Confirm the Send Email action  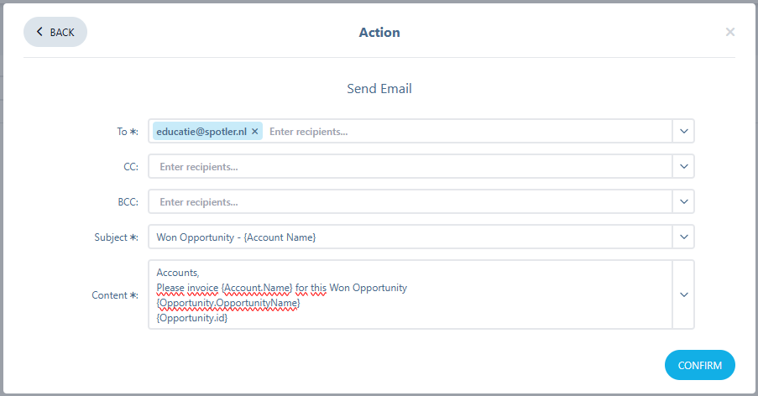(x=699, y=365)
